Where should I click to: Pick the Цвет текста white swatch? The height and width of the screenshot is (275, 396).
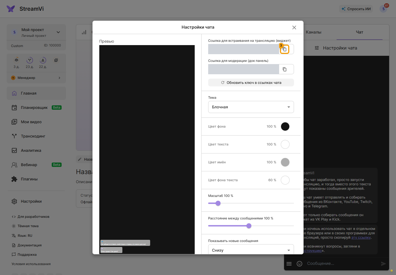tap(285, 144)
